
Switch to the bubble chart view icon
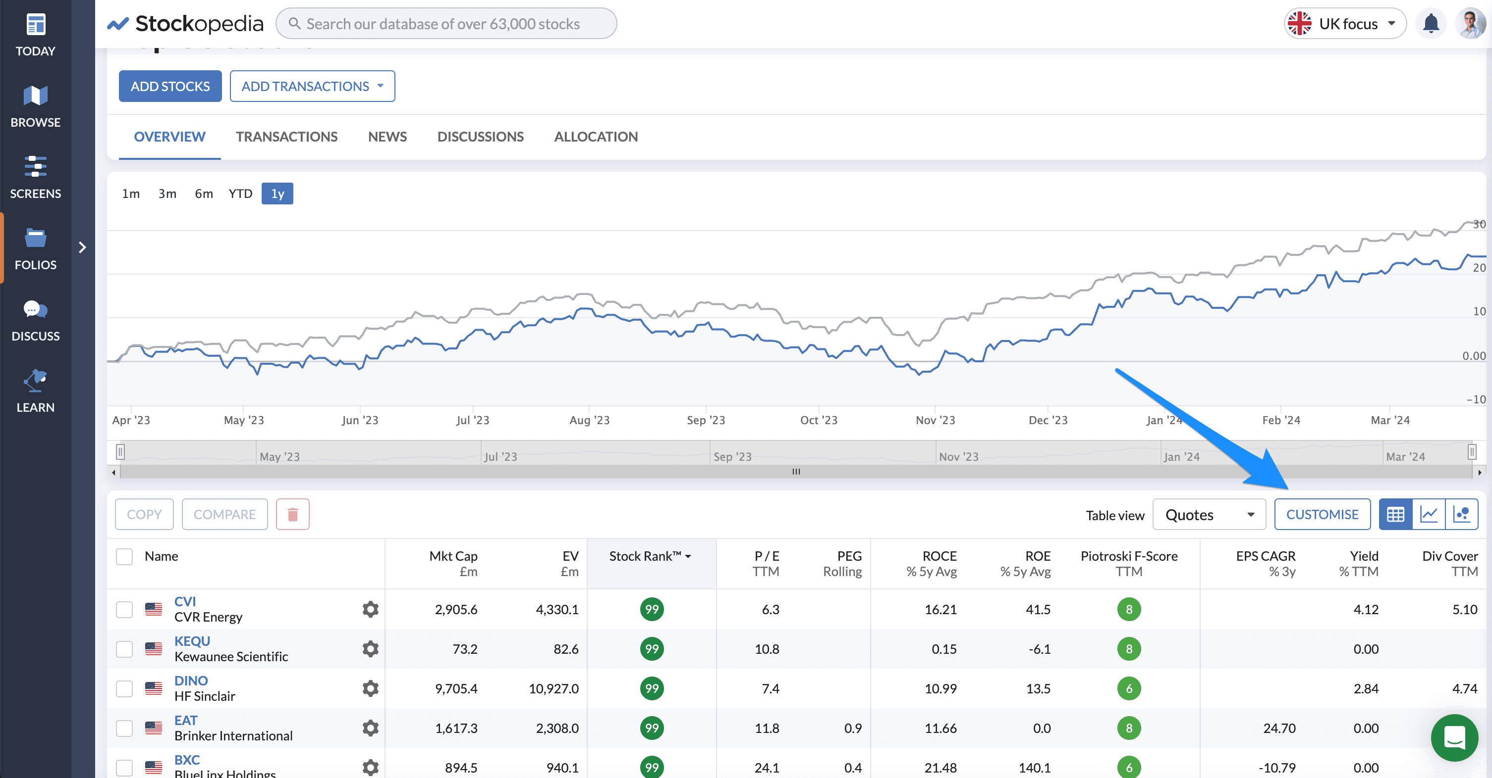point(1462,514)
